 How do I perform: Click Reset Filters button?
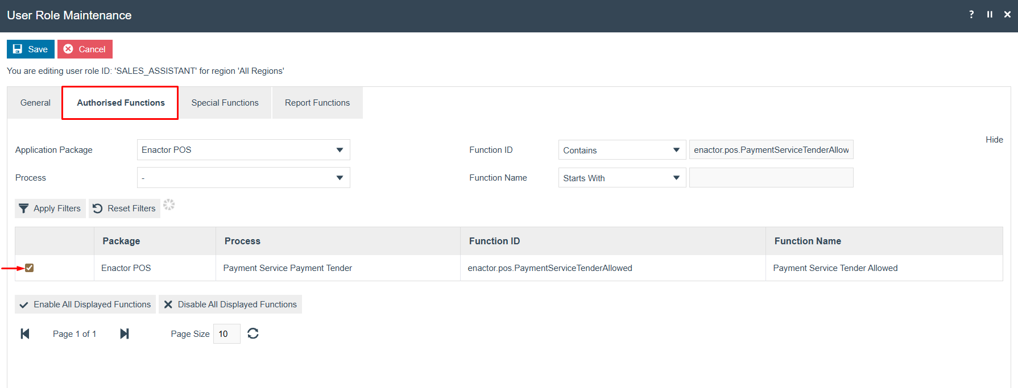point(125,208)
